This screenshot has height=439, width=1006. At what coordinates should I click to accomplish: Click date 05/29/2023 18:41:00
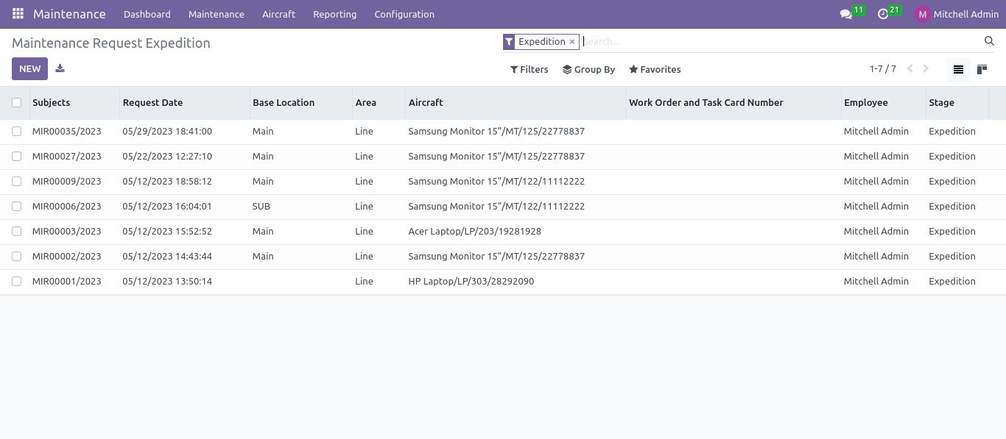tap(167, 131)
